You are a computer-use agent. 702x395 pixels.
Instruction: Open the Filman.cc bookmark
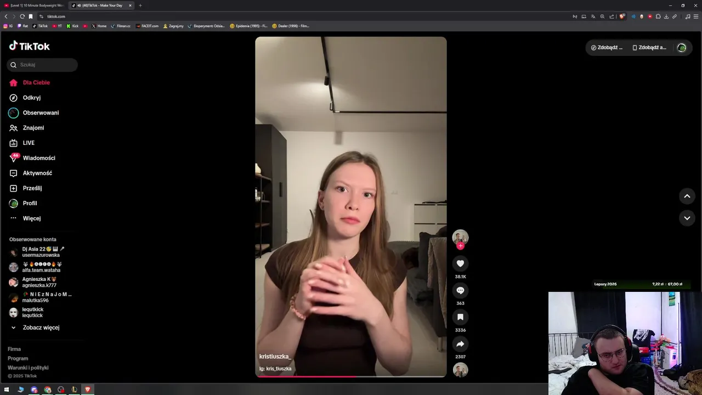121,26
